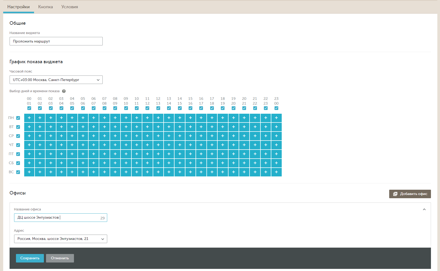Click the Сохранить button
Image resolution: width=440 pixels, height=271 pixels.
pos(30,258)
